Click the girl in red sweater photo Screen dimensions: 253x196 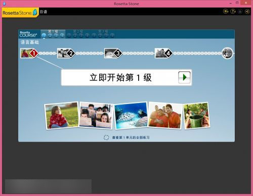pyautogui.click(x=62, y=116)
